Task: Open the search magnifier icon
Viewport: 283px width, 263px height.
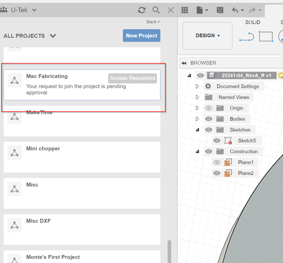Action: pyautogui.click(x=156, y=10)
